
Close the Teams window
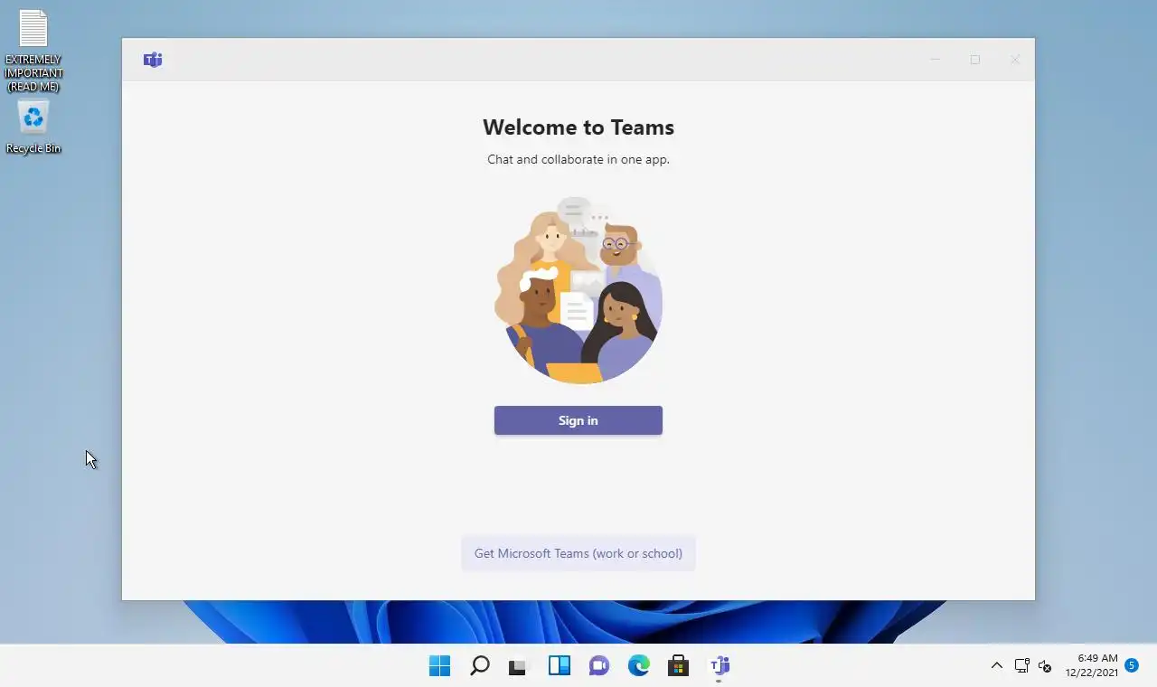[x=1015, y=60]
